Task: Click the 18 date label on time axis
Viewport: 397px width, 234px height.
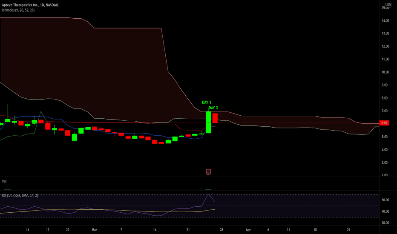Action: (315, 230)
